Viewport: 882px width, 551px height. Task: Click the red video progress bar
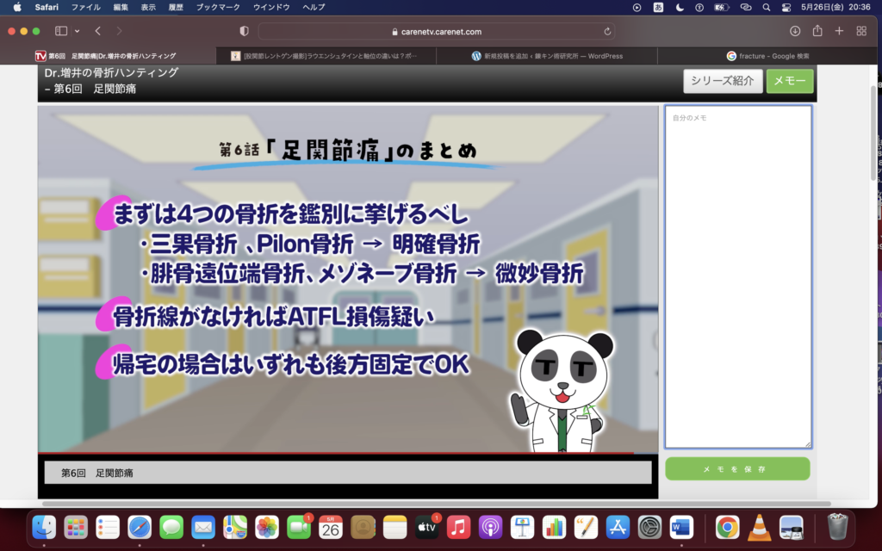point(336,452)
